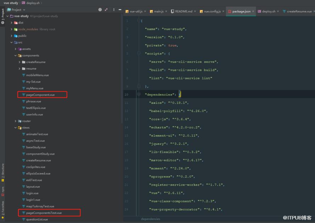Image resolution: width=315 pixels, height=223 pixels.
Task: Collapse the src folder
Action: [x=11, y=42]
